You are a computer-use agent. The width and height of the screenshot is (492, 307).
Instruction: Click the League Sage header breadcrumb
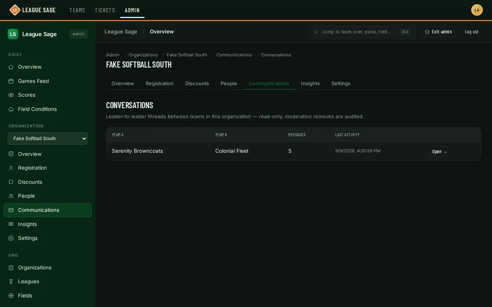coord(121,32)
